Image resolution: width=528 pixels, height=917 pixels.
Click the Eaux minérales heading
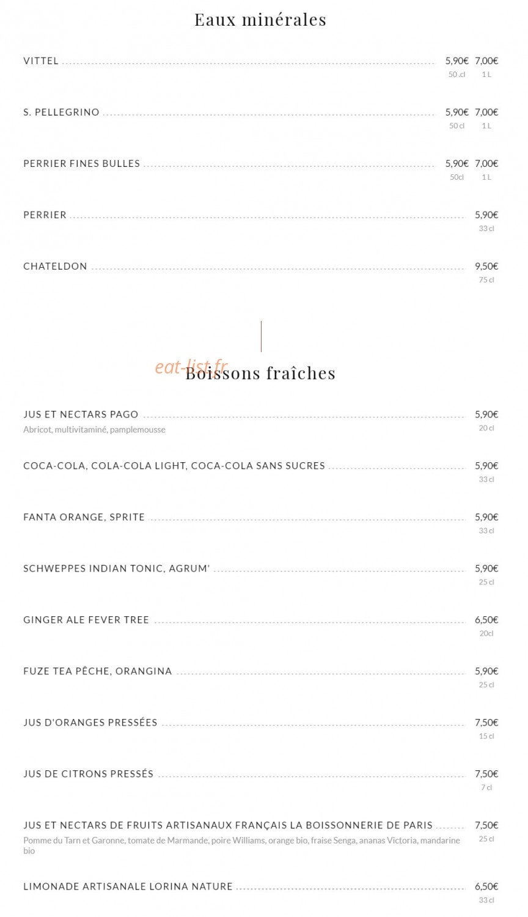click(x=260, y=20)
